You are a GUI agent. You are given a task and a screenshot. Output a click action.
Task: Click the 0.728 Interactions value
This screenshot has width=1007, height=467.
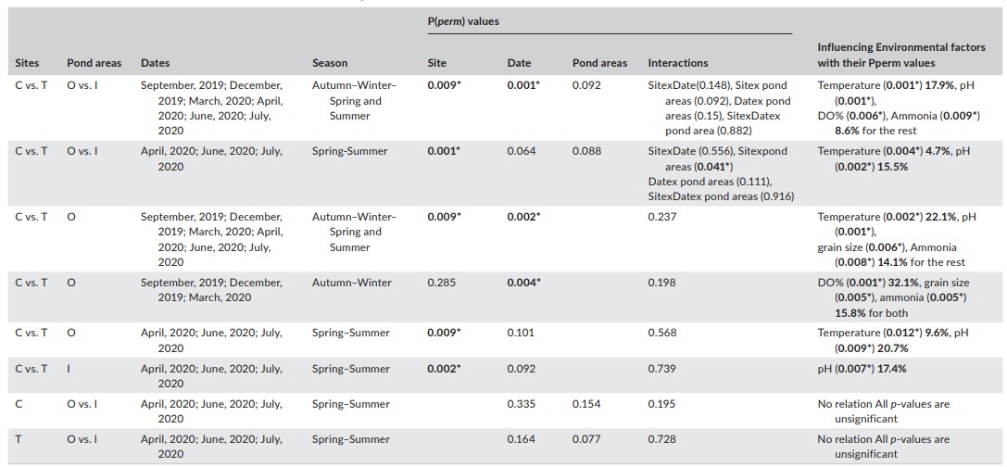click(x=661, y=439)
